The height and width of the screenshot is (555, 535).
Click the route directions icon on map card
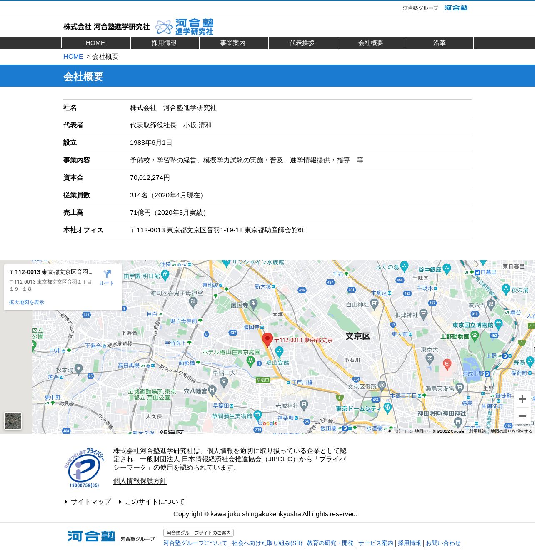click(107, 274)
